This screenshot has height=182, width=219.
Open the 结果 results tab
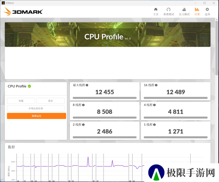coord(197,12)
